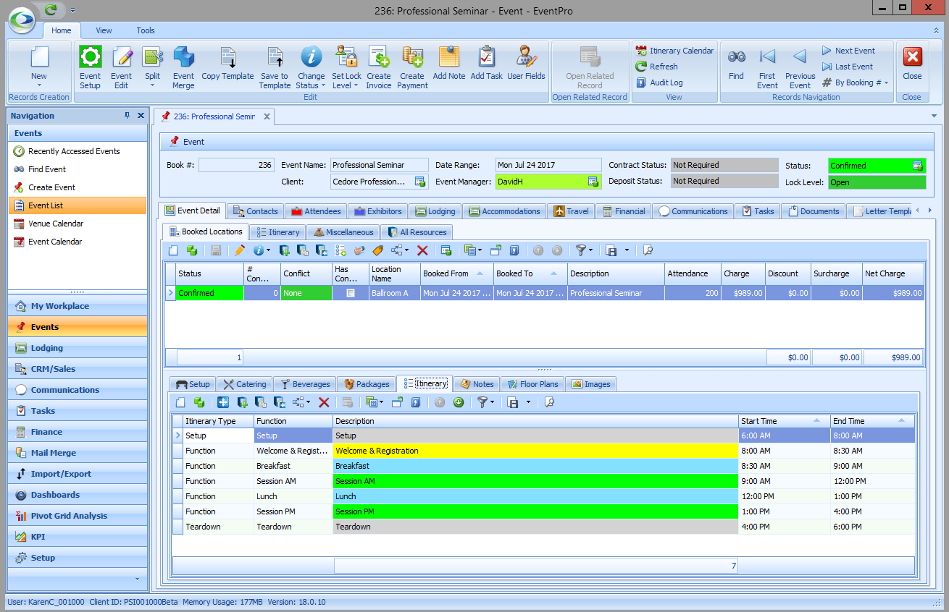The height and width of the screenshot is (612, 949).
Task: Jump to Last Event
Action: pyautogui.click(x=847, y=67)
